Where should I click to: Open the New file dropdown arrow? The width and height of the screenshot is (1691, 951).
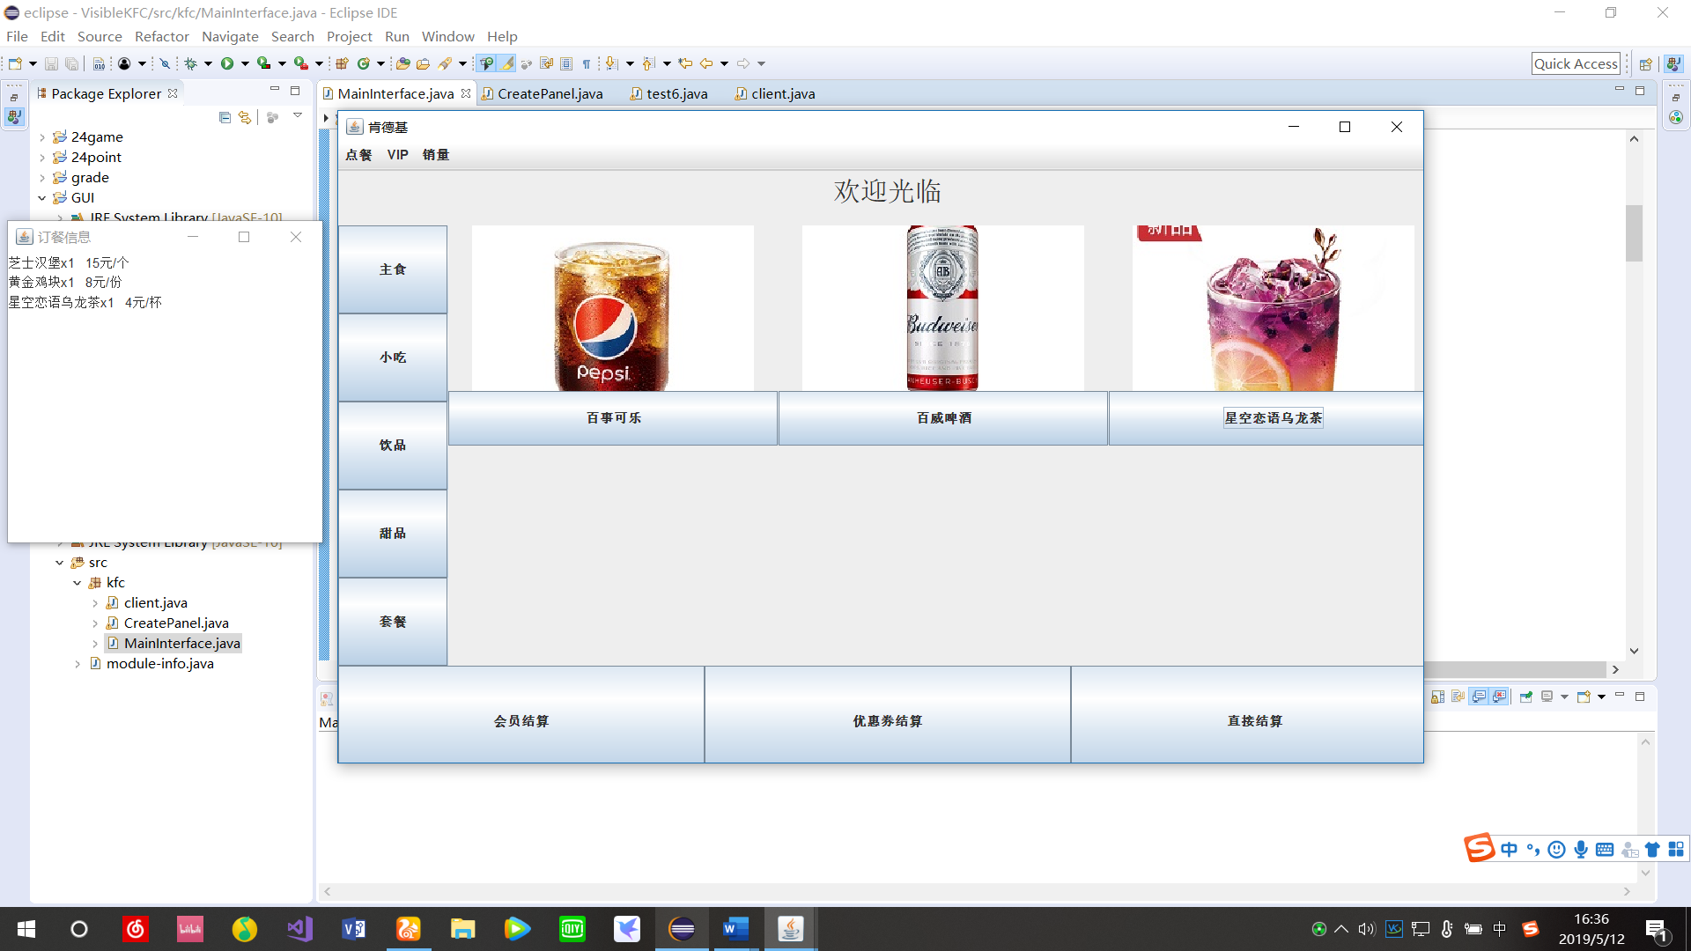33,63
